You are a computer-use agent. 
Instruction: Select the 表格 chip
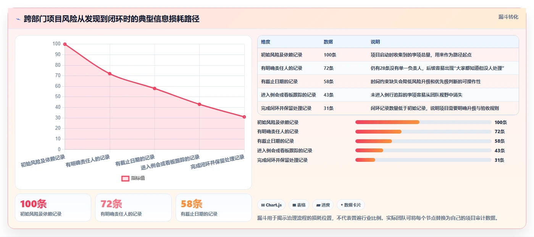(x=299, y=205)
